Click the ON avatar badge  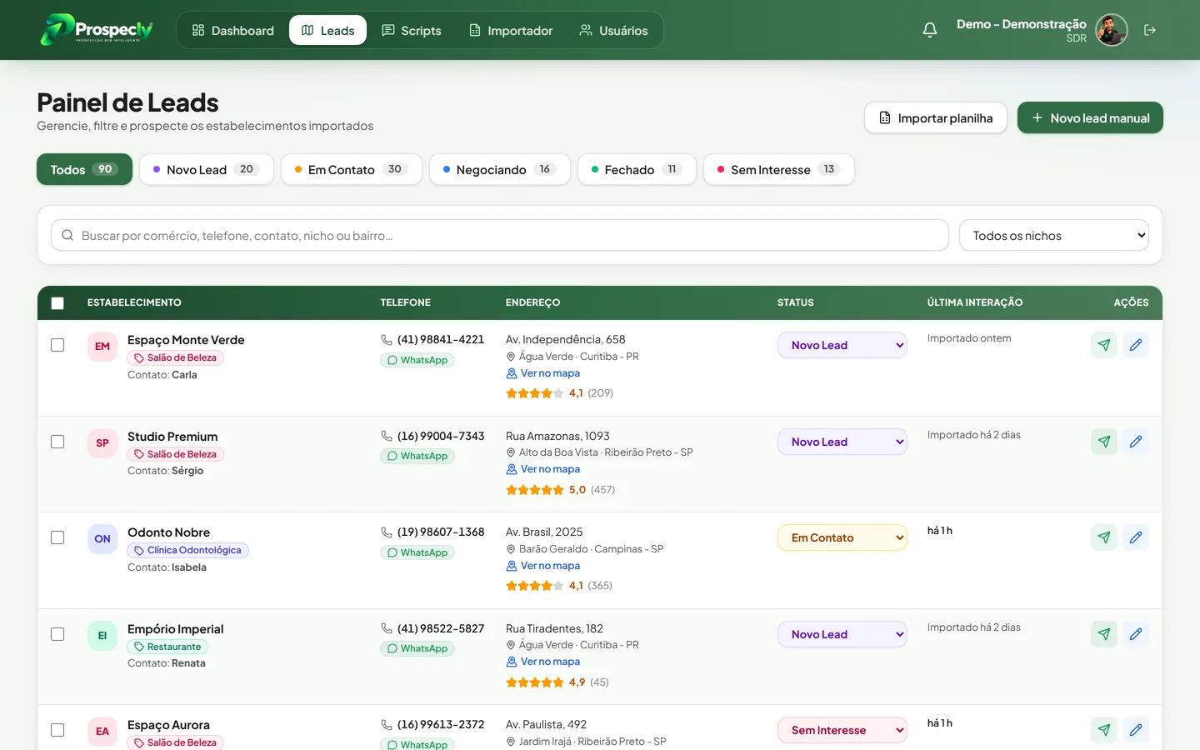coord(102,539)
